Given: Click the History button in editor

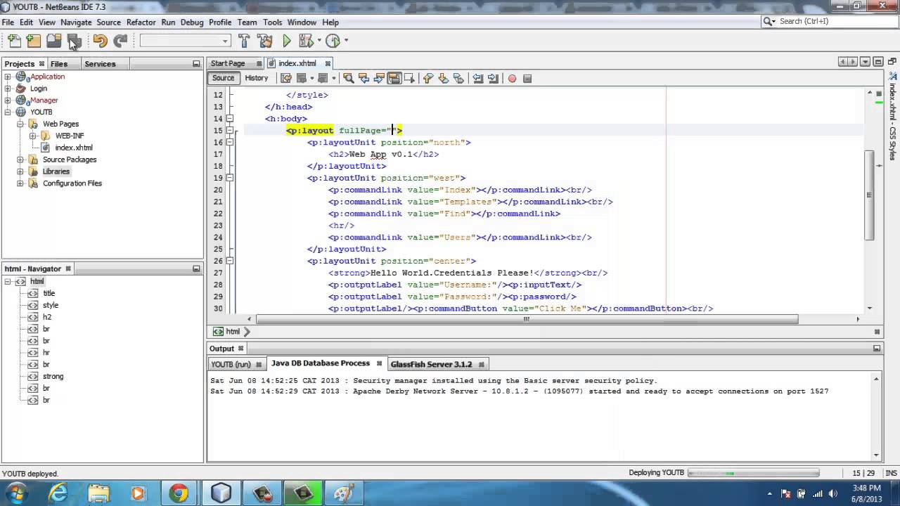Looking at the screenshot, I should [256, 78].
